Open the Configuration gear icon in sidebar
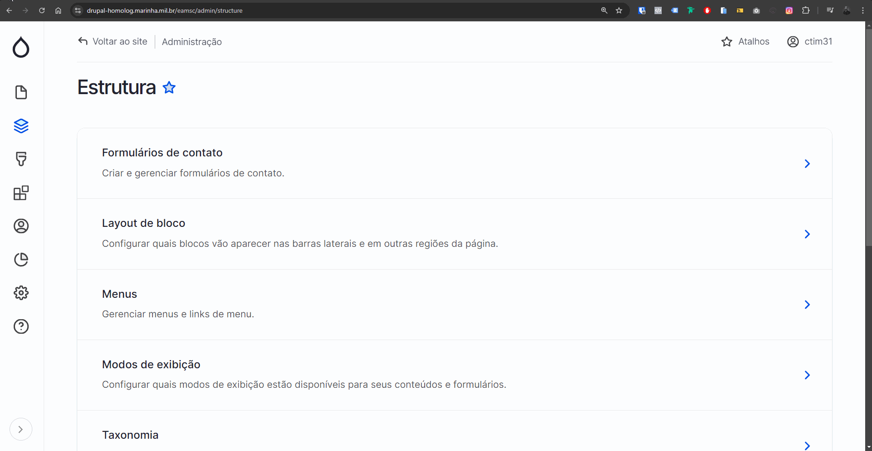Image resolution: width=872 pixels, height=451 pixels. (x=21, y=293)
